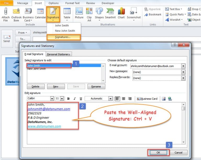The image size is (201, 160).
Task: Click the johnsmith@datanumen.com link
Action: (49, 109)
